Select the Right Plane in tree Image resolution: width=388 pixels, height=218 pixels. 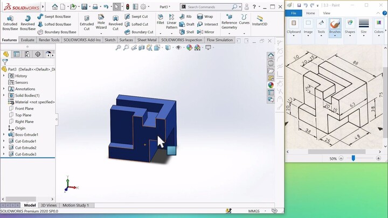(24, 122)
